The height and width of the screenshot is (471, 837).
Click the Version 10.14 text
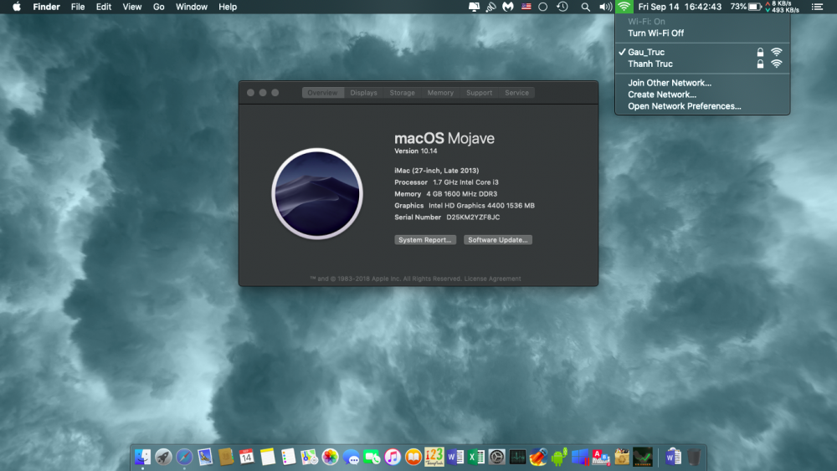[415, 151]
